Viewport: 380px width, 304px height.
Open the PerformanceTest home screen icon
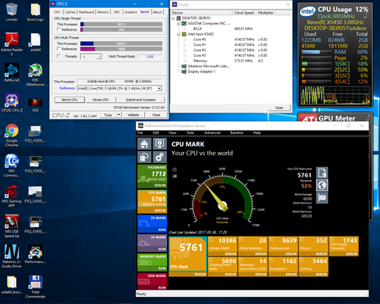pyautogui.click(x=144, y=144)
